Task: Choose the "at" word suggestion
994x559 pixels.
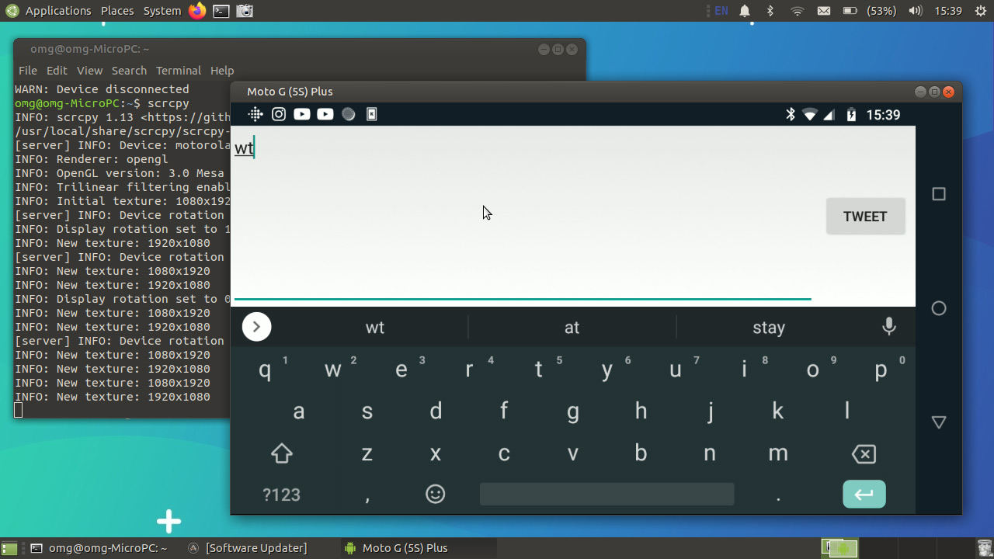Action: 572,328
